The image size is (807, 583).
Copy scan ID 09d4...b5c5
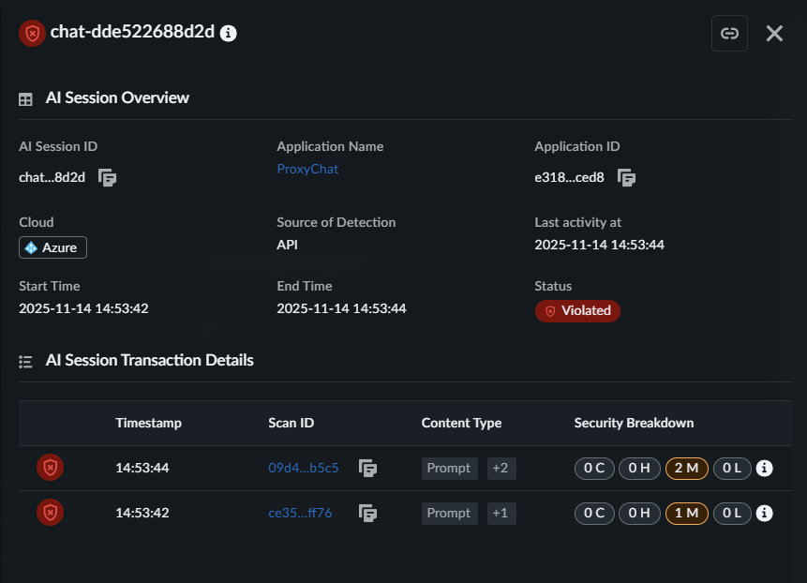[368, 468]
